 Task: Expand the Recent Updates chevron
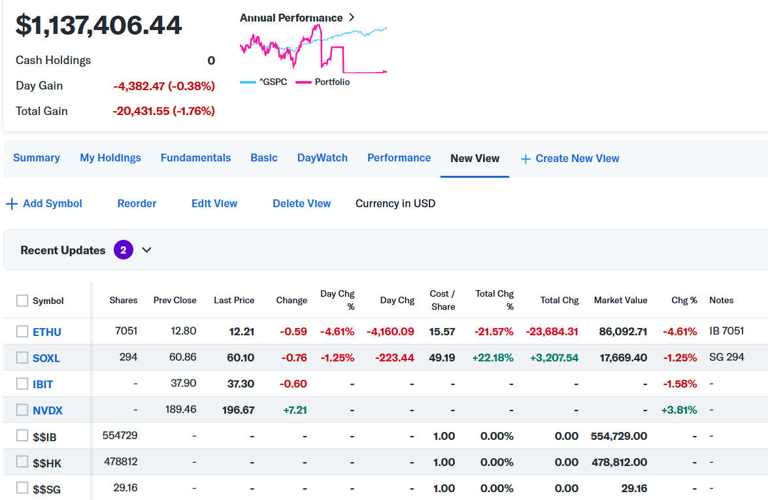[146, 250]
